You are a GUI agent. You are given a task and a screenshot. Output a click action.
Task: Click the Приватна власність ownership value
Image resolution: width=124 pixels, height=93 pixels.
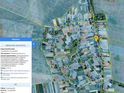click(x=18, y=53)
